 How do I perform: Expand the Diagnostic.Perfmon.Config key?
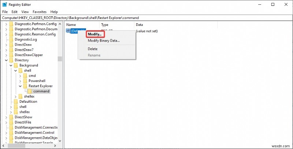coord(6,24)
